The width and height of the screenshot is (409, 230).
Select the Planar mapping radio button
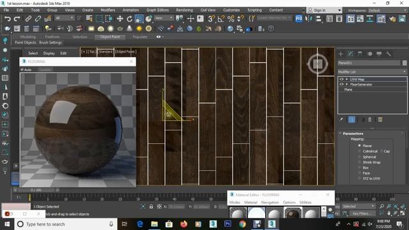359,146
